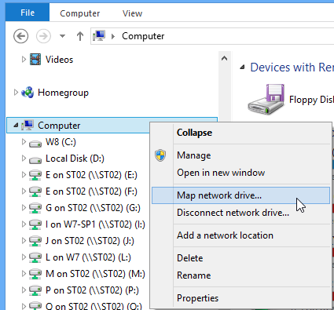Viewport: 334px width, 310px height.
Task: Open the recent locations dropdown arrow
Action: [62, 36]
